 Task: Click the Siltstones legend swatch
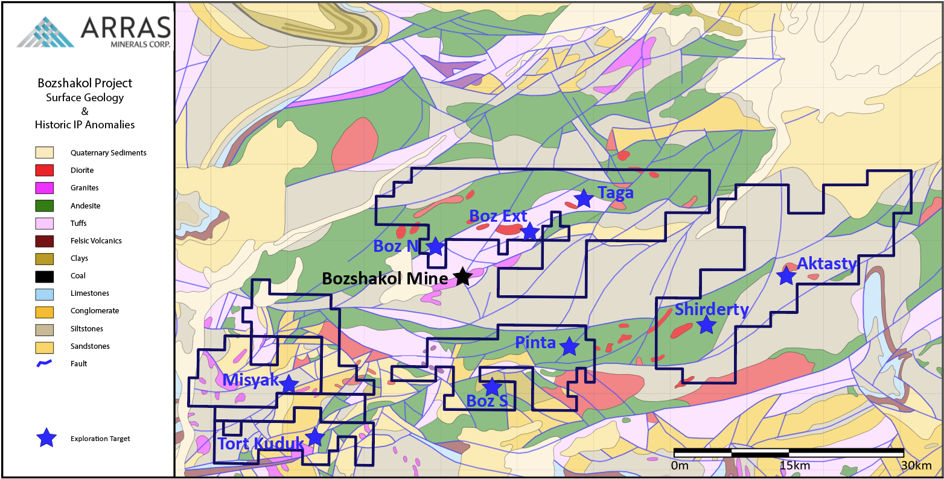tap(45, 329)
